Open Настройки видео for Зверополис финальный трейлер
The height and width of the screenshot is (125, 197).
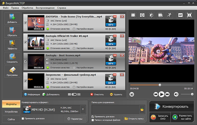tap(83, 87)
